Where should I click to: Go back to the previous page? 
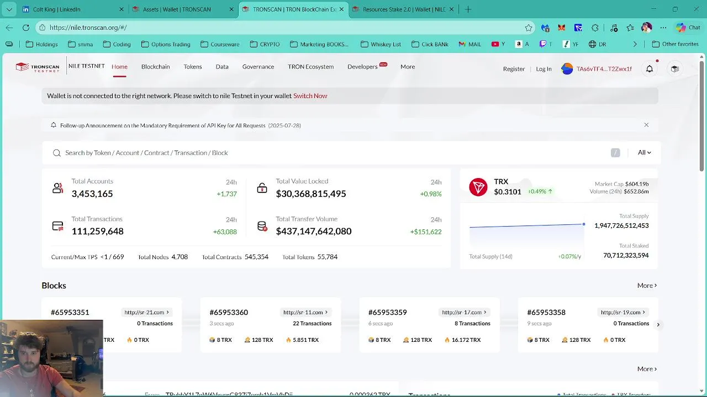pyautogui.click(x=9, y=28)
